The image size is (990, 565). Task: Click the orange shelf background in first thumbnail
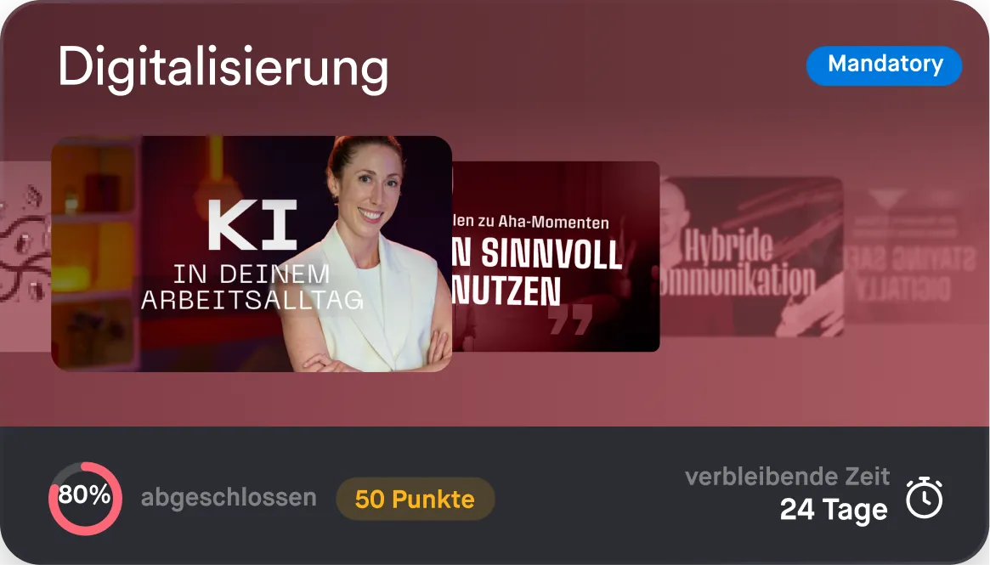[x=93, y=252]
